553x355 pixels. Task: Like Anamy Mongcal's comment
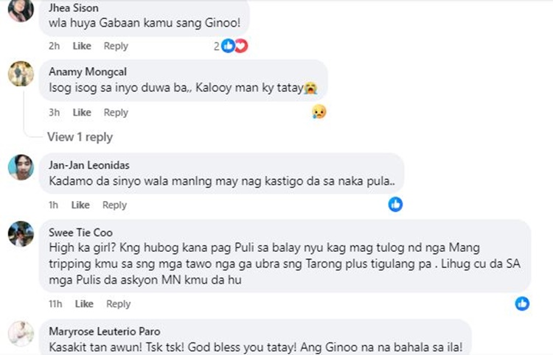coord(82,113)
